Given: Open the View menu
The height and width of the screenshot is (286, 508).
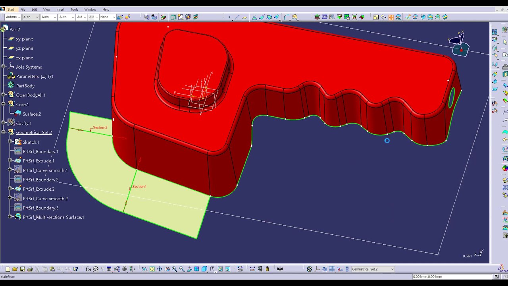Looking at the screenshot, I should (46, 9).
